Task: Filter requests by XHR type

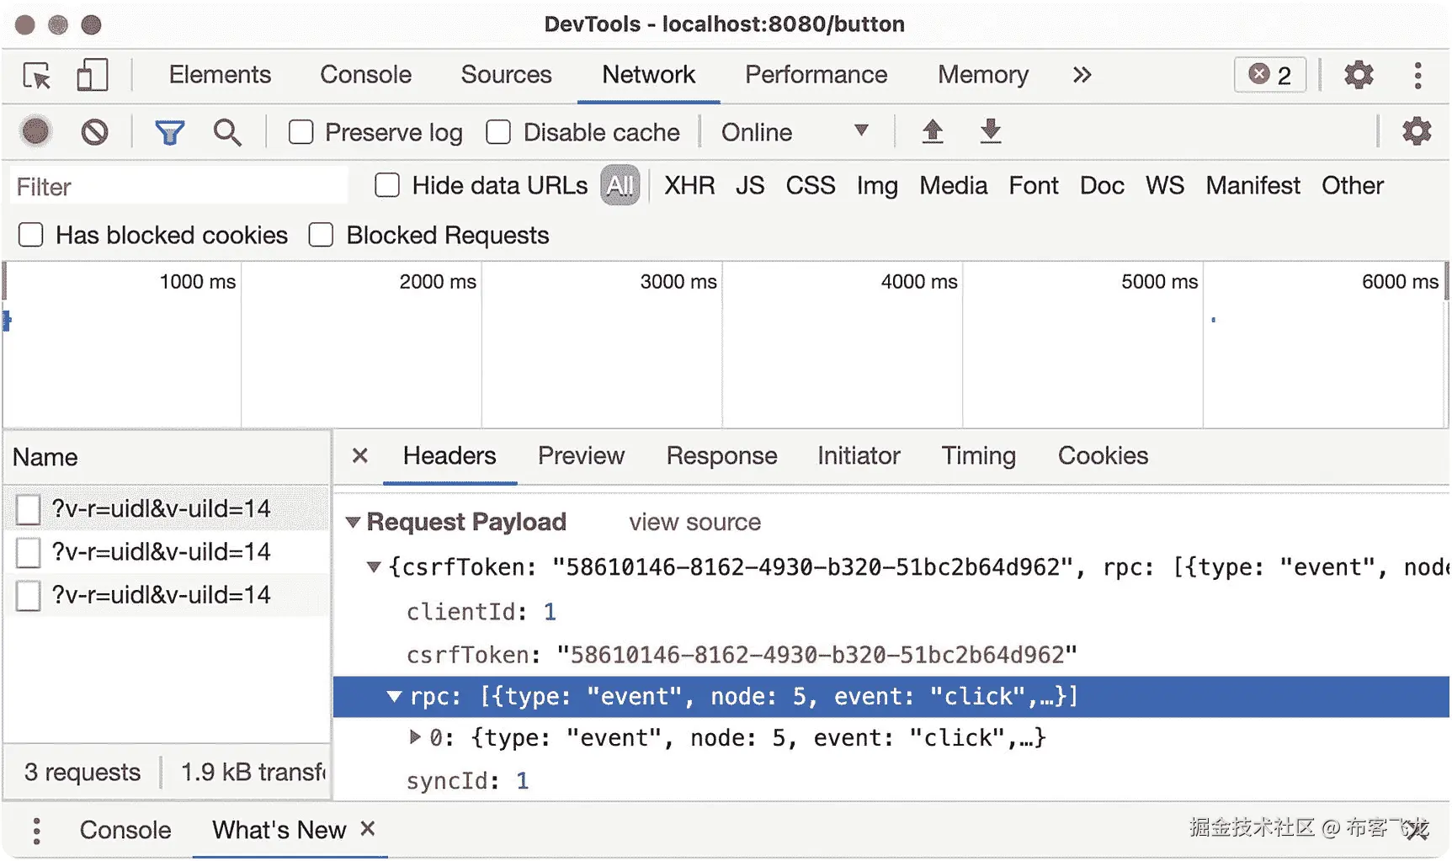Action: 689,185
